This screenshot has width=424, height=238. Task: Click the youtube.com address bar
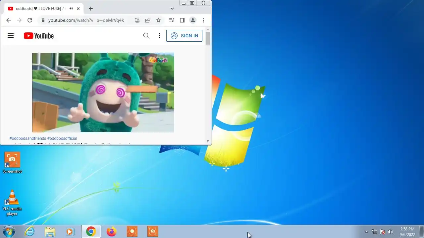[x=86, y=20]
